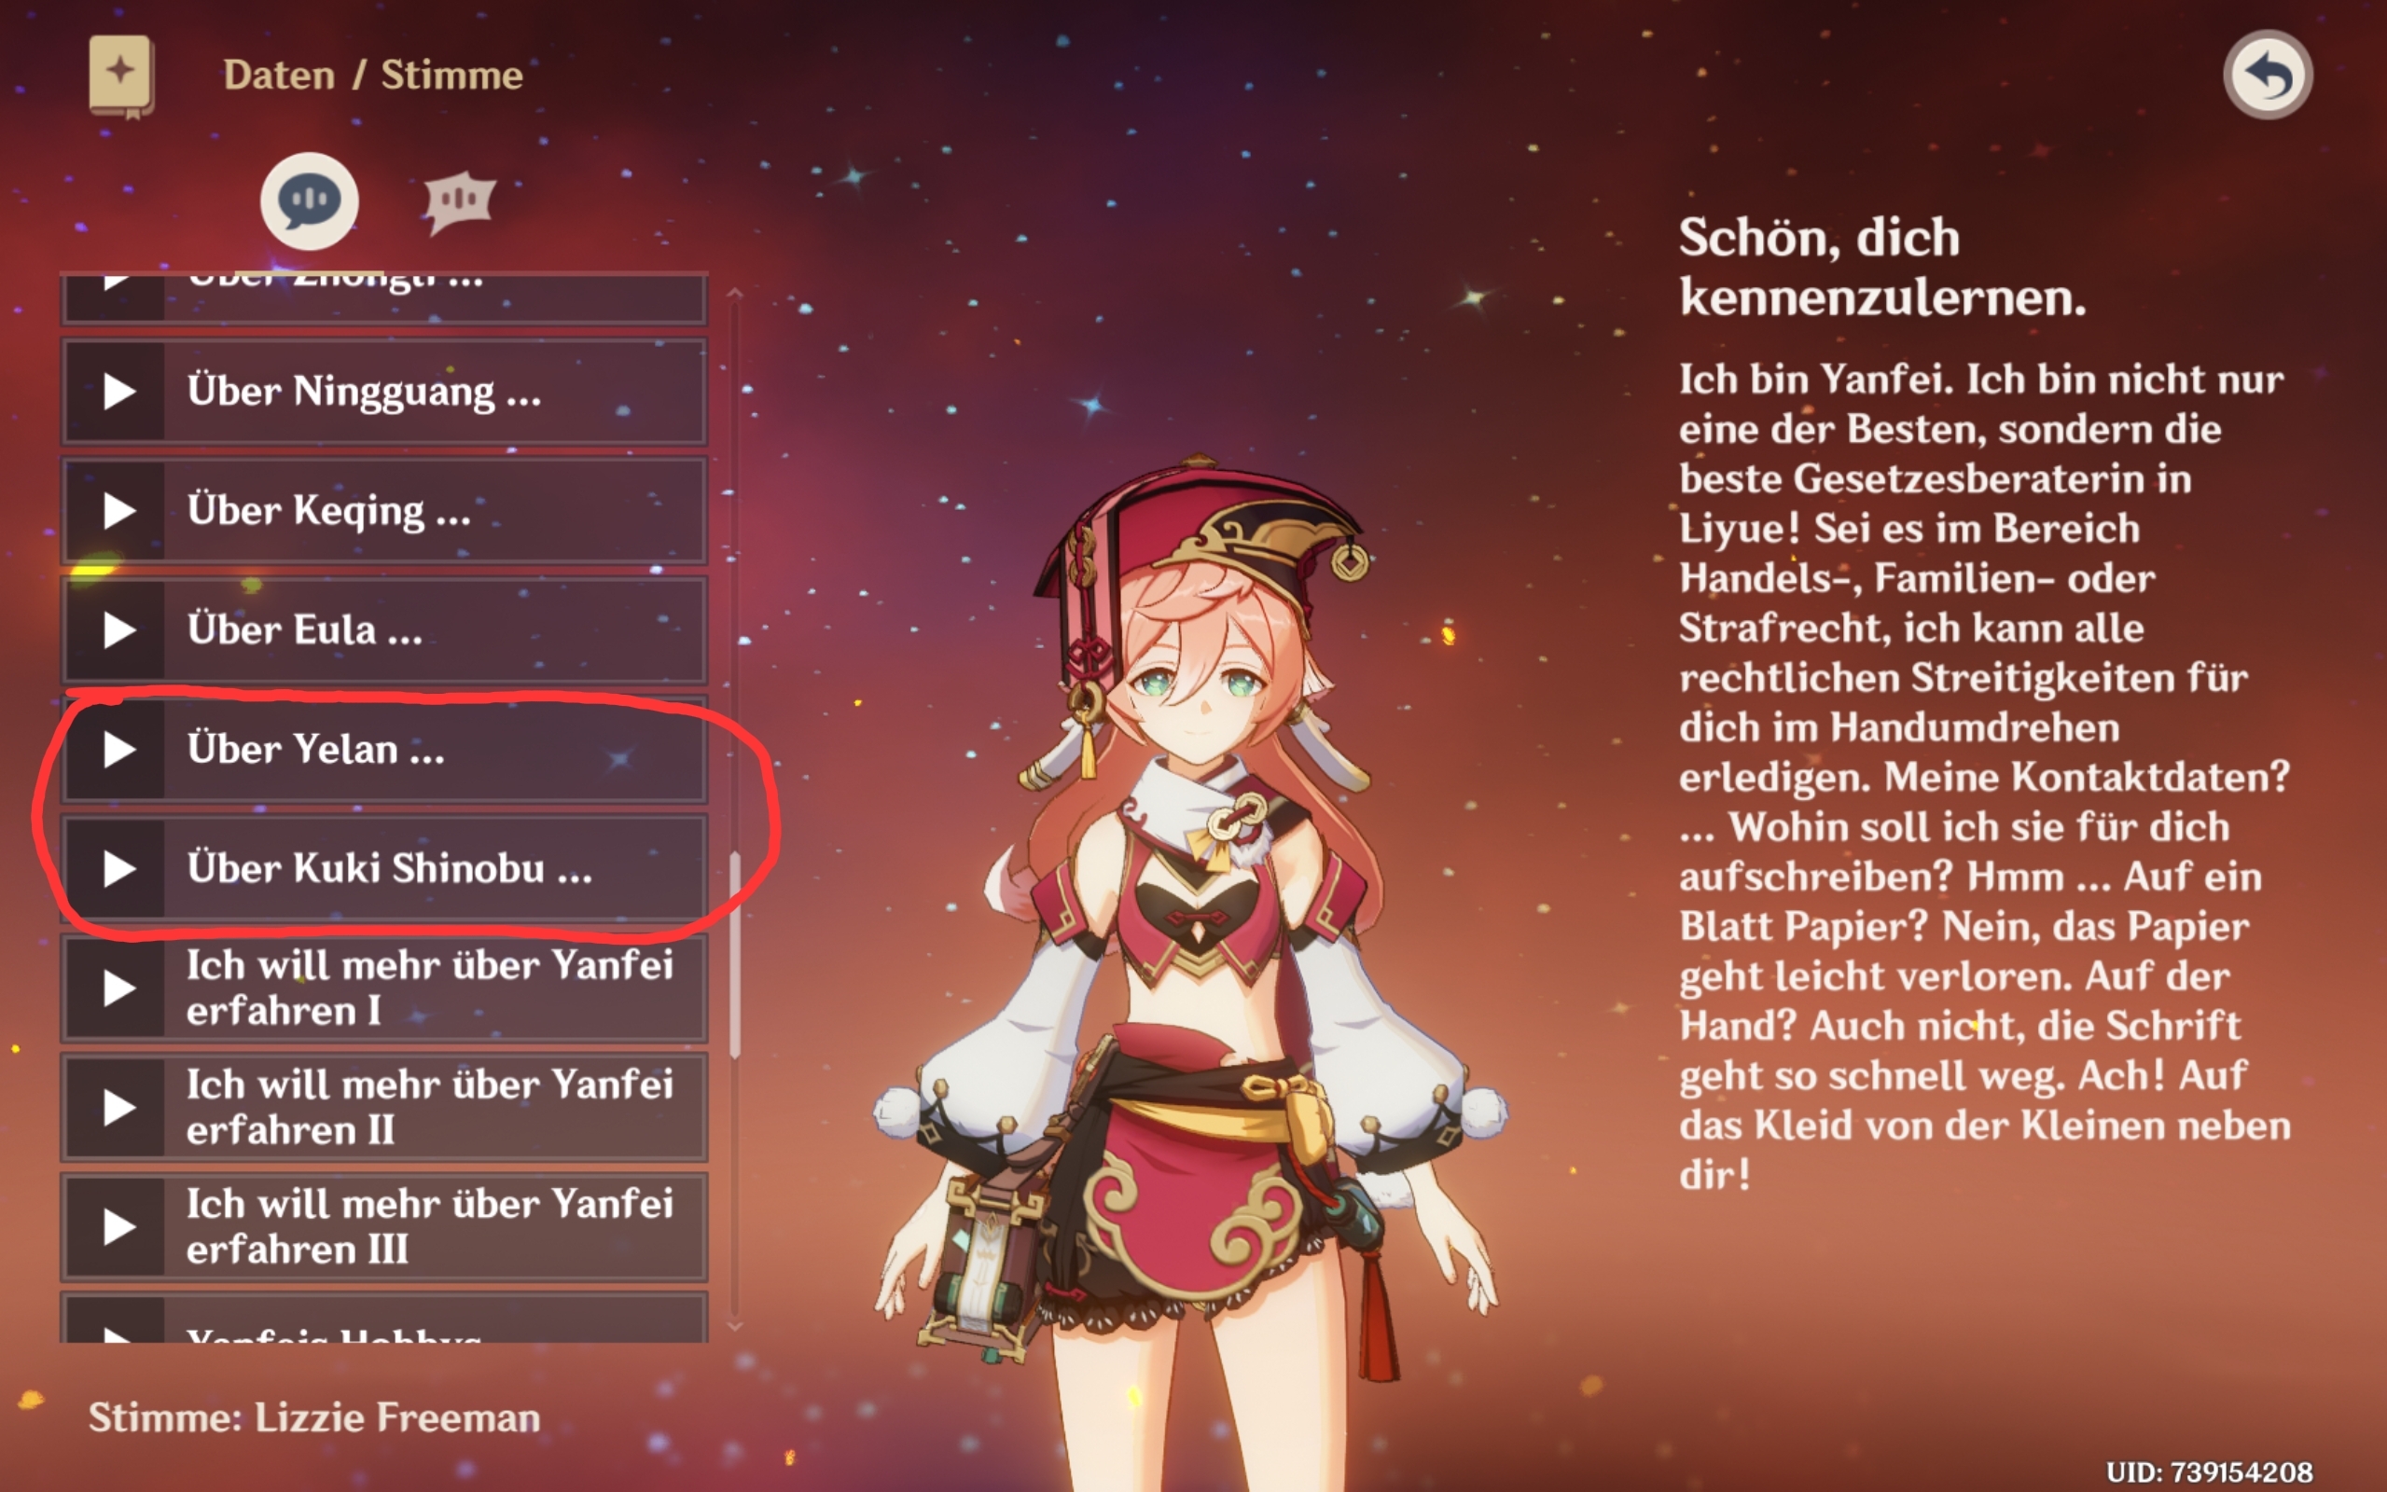
Task: Select the story voice-over speech bubble tab
Action: point(309,200)
